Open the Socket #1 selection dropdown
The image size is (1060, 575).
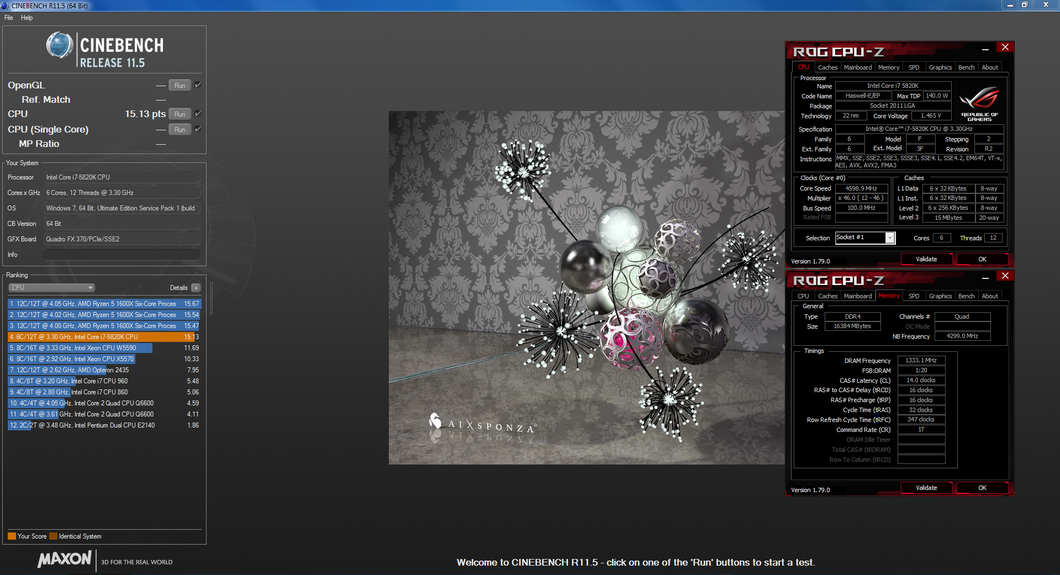[x=890, y=238]
